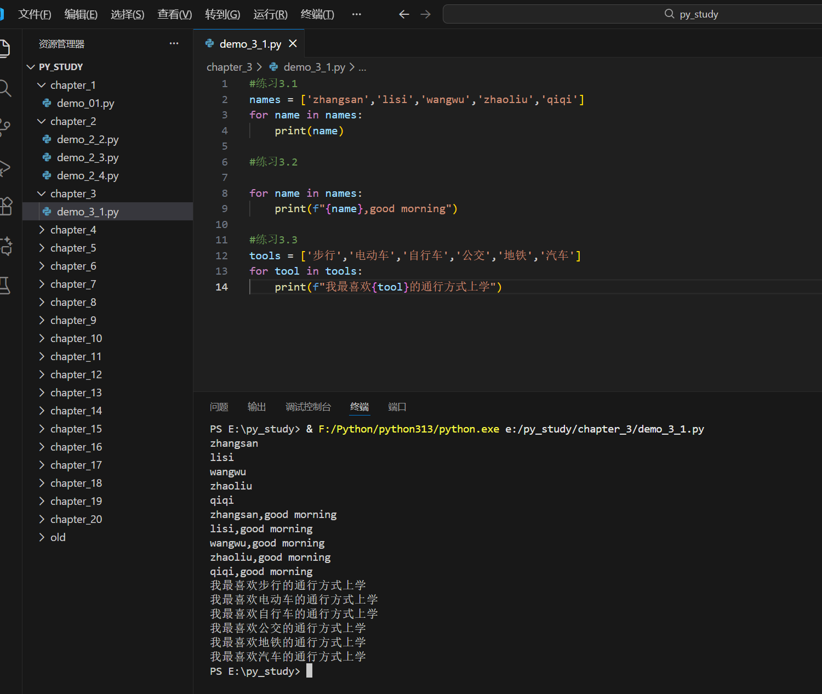Expand the chapter_19 folder
This screenshot has height=694, width=822.
pos(107,501)
